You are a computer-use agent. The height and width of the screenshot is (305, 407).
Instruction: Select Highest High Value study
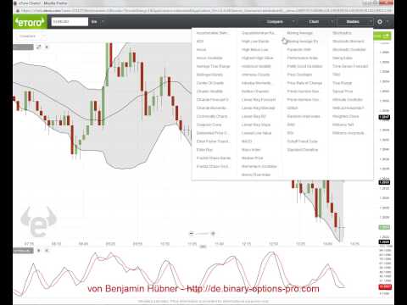click(x=258, y=58)
